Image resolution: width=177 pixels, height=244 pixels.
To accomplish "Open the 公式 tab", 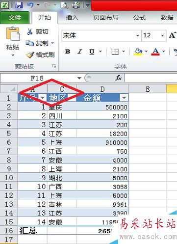I will (139, 18).
